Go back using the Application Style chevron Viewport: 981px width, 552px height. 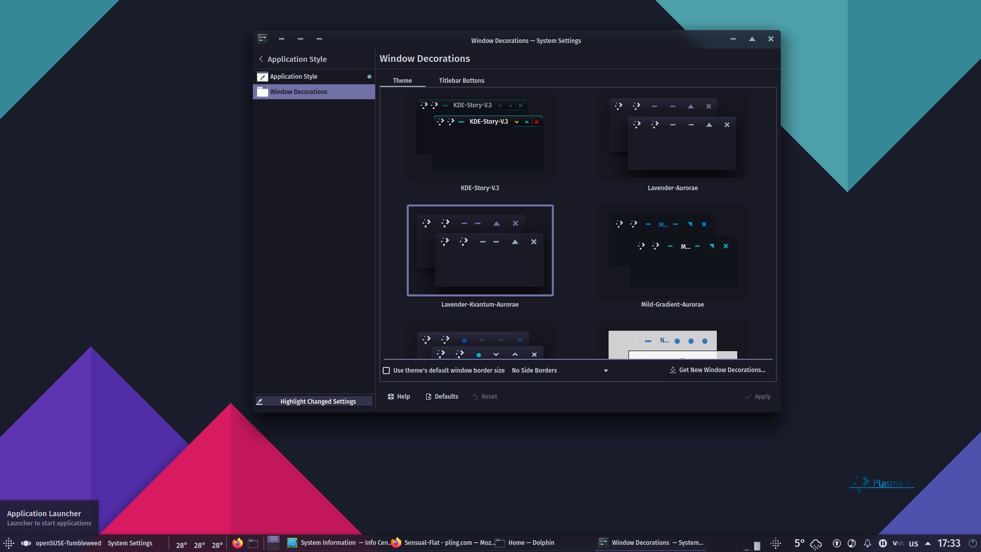(261, 59)
